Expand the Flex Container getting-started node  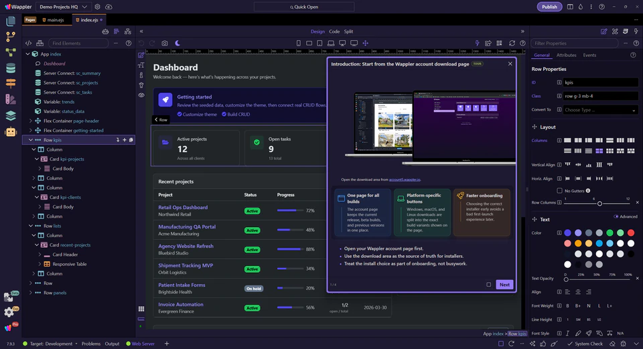[x=31, y=131]
